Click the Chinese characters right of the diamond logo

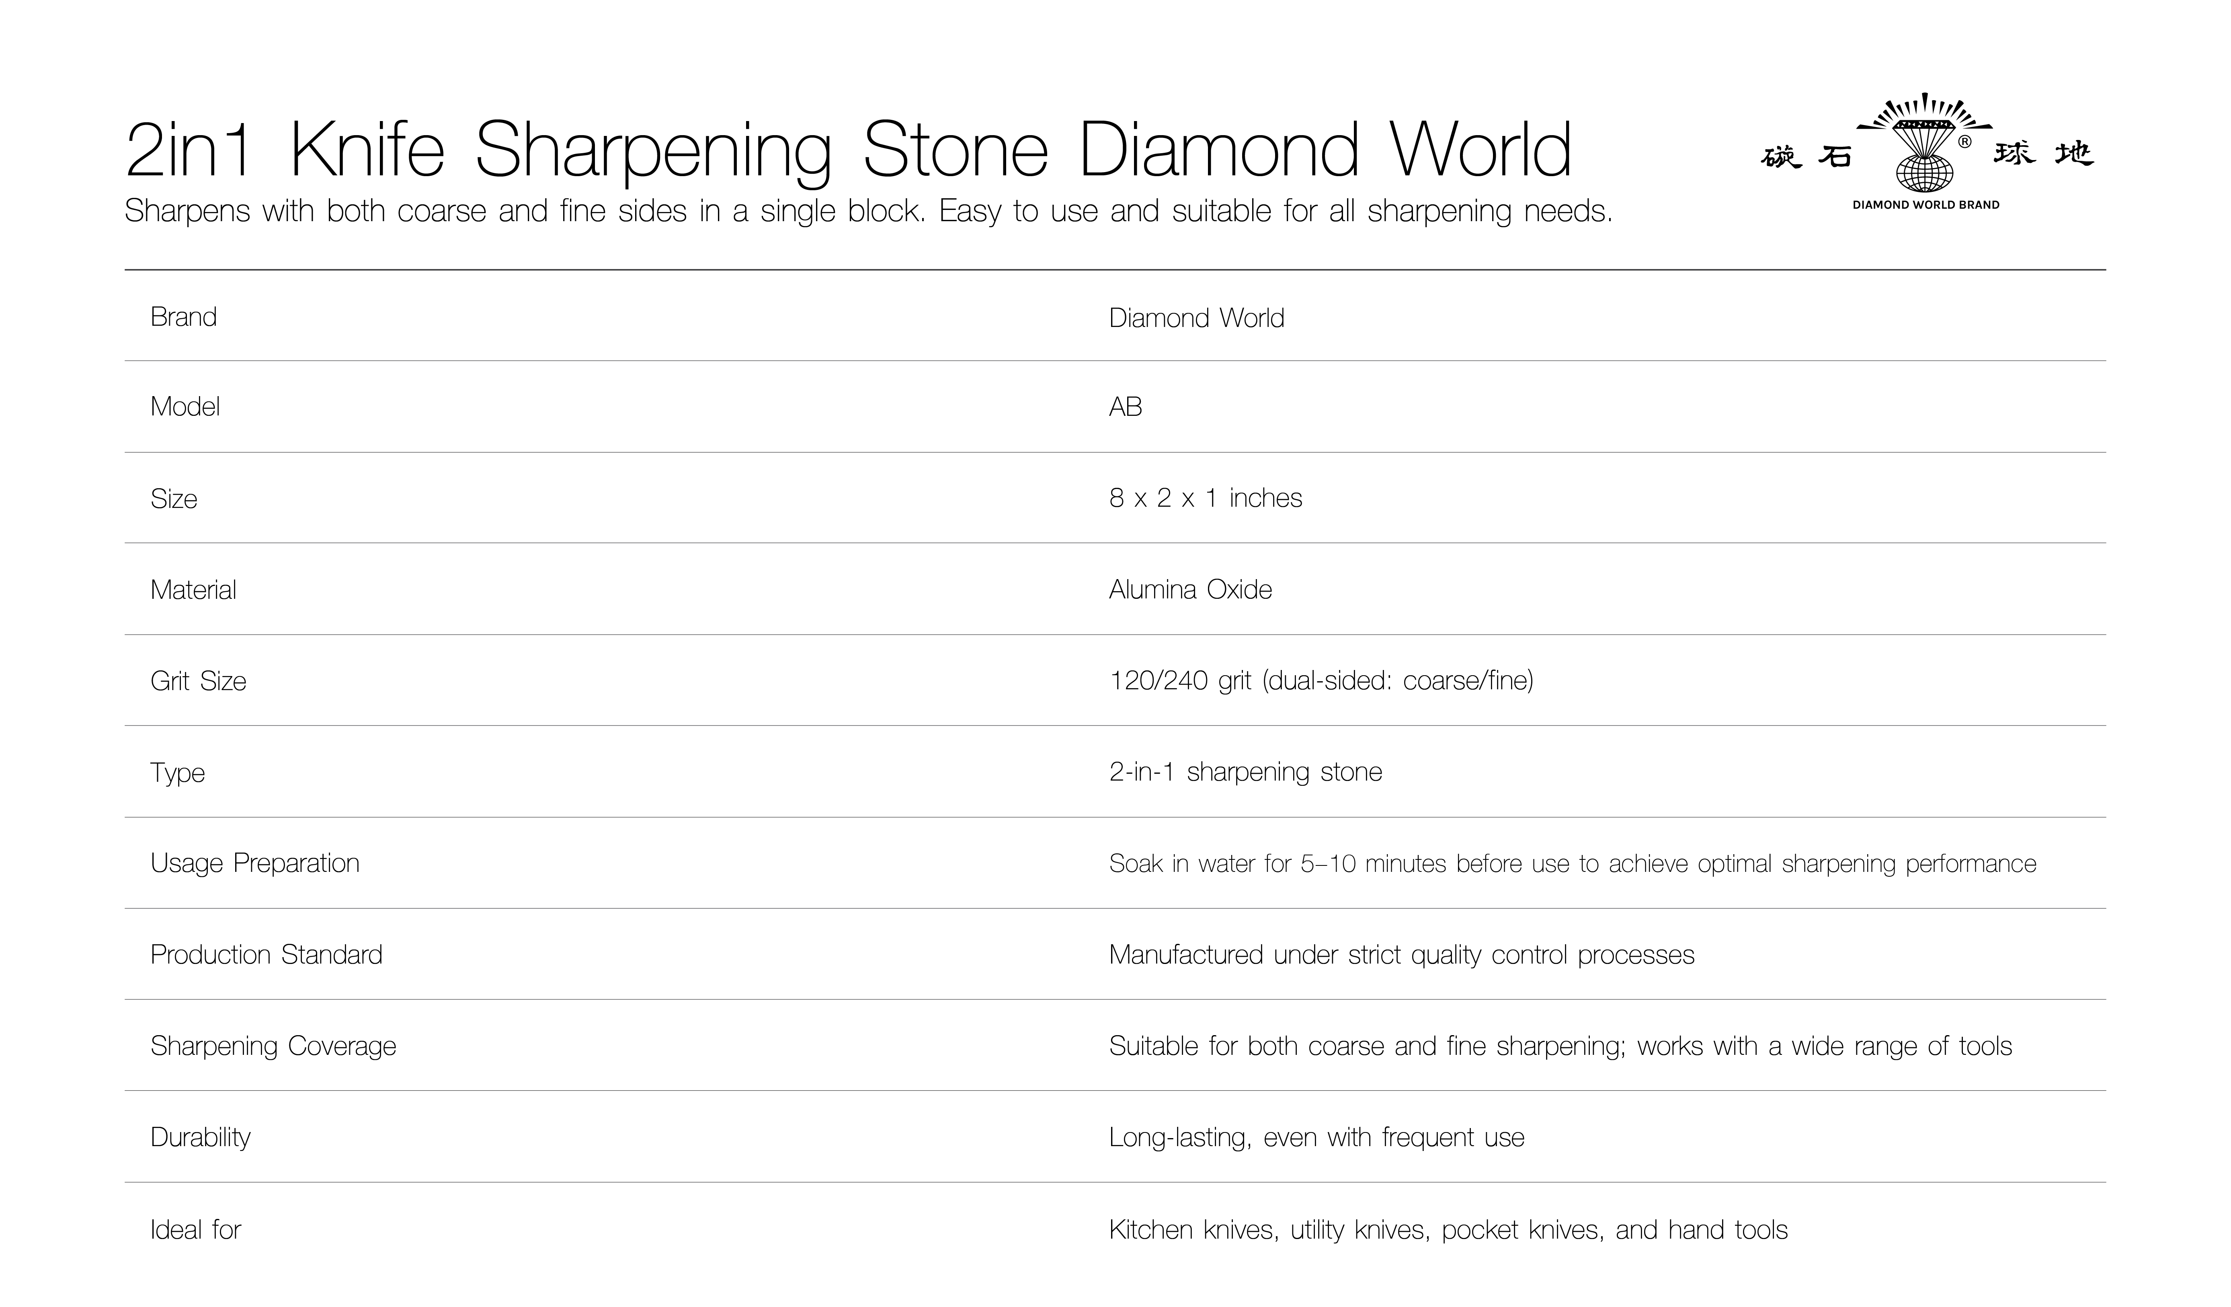[2043, 154]
